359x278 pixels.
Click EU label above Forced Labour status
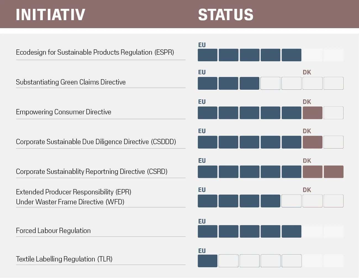tap(202, 221)
